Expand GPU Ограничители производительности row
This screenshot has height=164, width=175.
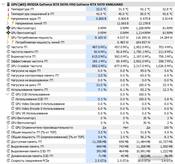tap(8, 128)
